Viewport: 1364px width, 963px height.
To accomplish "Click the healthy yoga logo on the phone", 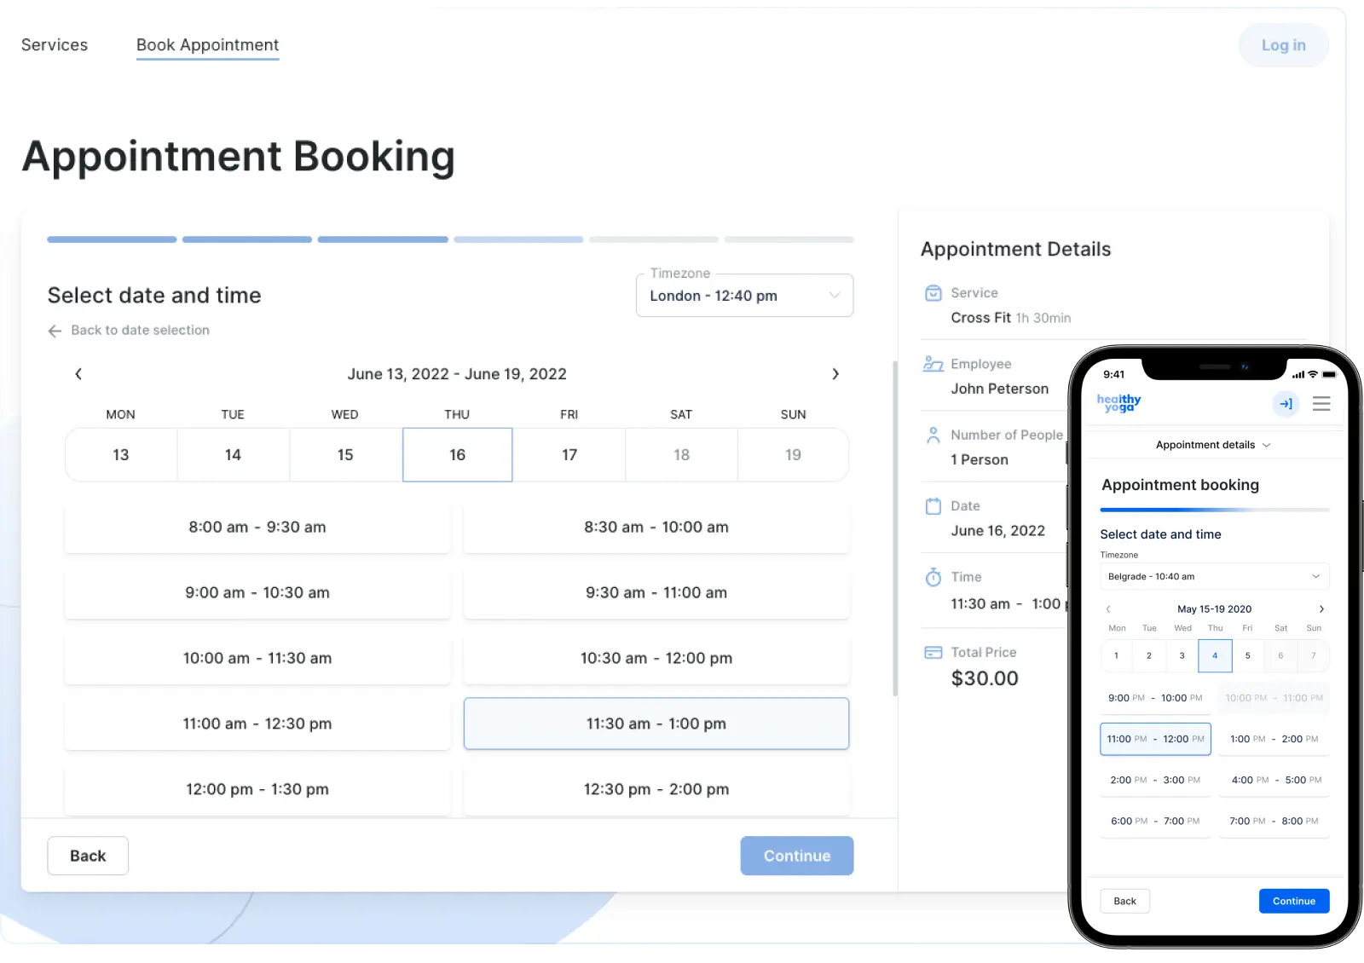I will [1118, 403].
